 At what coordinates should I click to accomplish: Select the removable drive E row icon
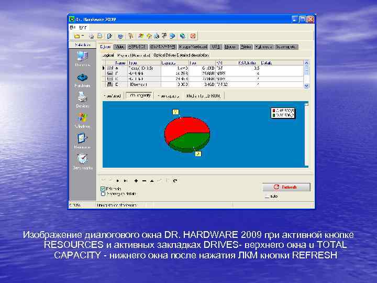click(110, 84)
